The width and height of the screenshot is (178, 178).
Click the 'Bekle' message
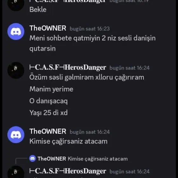coord(38,10)
